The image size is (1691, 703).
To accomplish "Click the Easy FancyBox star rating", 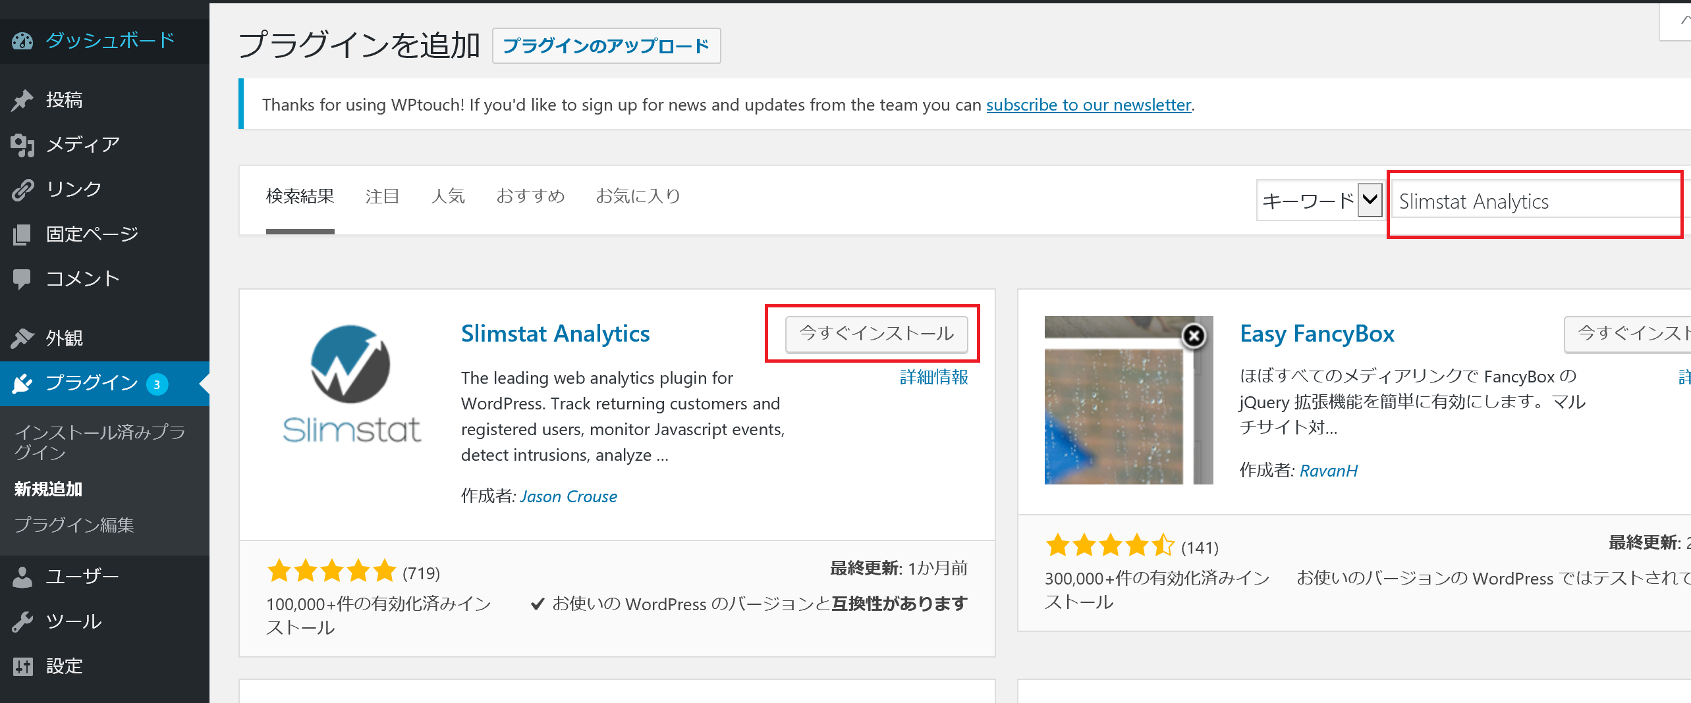I will [1110, 545].
